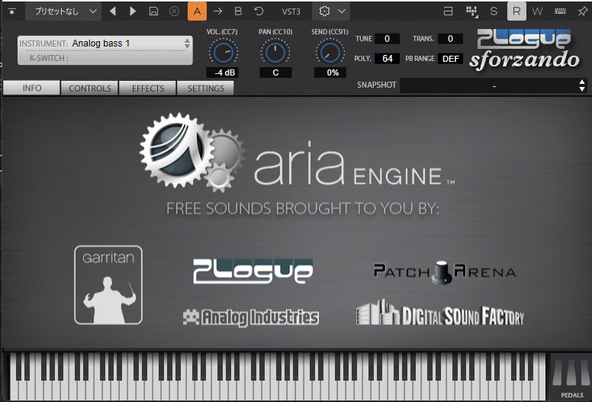Click the pan value C
The image size is (592, 402).
275,72
